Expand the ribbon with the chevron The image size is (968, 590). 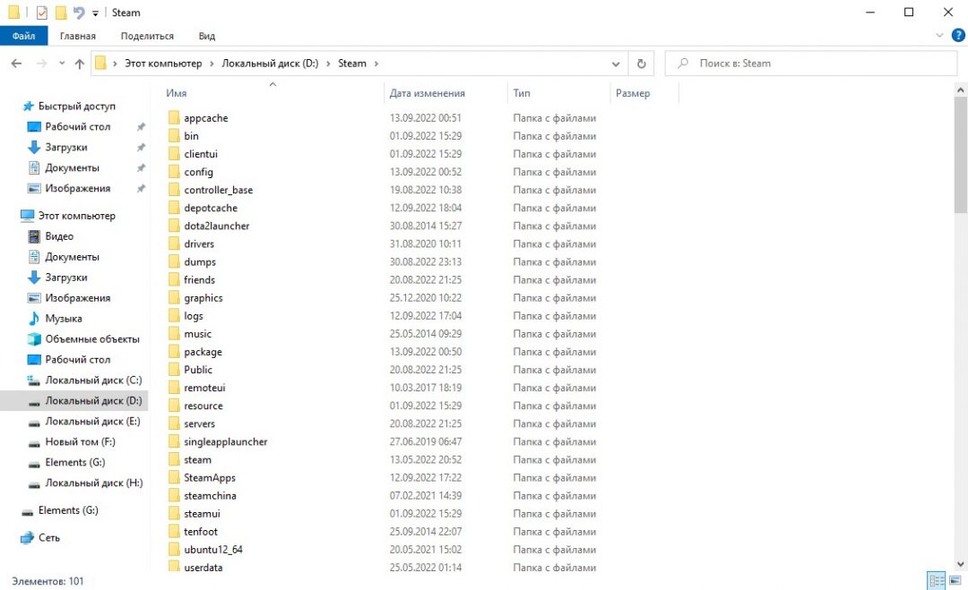coord(938,36)
